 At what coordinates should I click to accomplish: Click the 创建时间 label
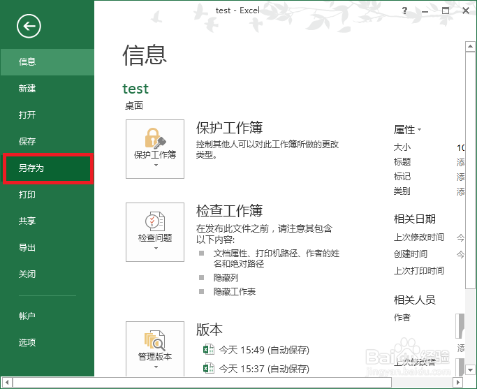[411, 254]
